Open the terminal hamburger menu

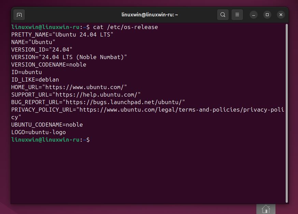pyautogui.click(x=237, y=15)
